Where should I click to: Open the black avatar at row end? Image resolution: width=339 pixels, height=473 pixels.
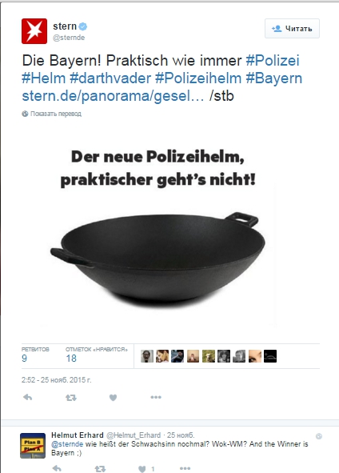[x=270, y=356]
